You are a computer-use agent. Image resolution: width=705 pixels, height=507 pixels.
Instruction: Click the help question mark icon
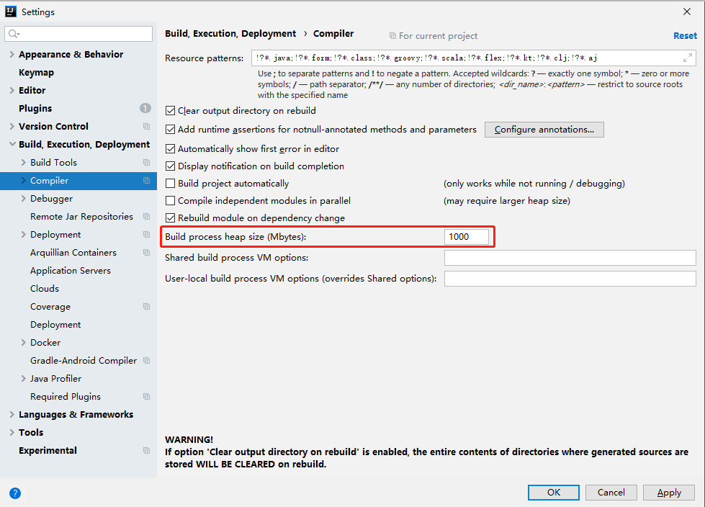point(15,493)
